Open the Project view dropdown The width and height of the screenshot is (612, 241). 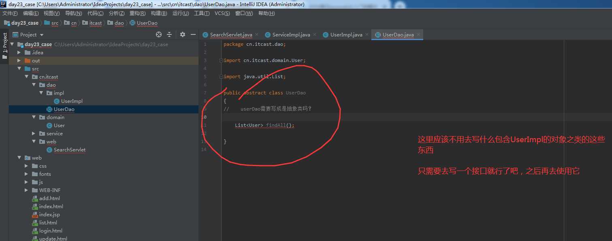(x=41, y=35)
